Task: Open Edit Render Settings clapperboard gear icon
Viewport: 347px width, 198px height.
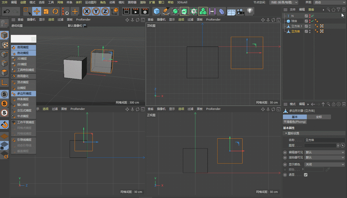Action: pyautogui.click(x=145, y=11)
